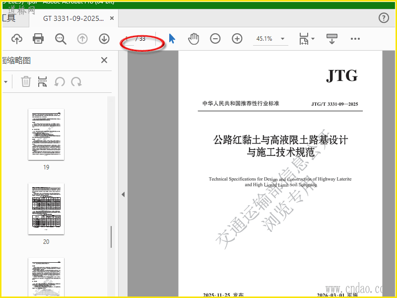Click the text 中华人民共和国推荐性行业标准

point(241,103)
